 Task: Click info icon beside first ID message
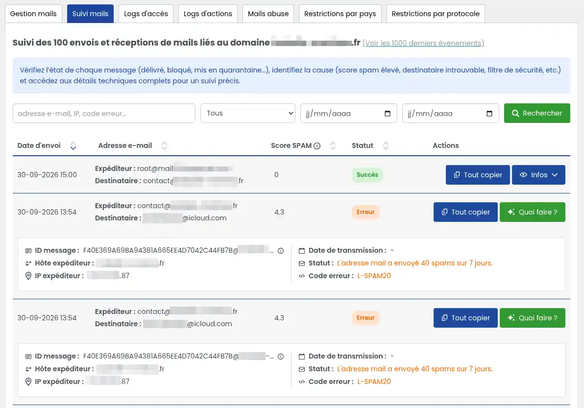tap(281, 251)
